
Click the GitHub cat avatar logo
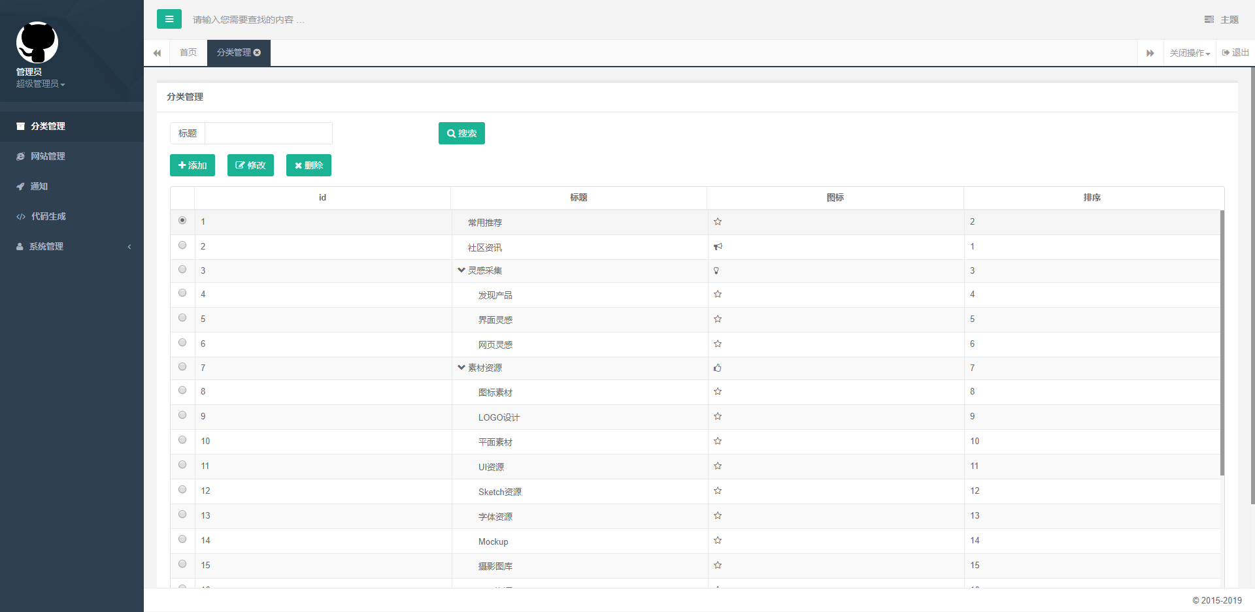pyautogui.click(x=37, y=42)
